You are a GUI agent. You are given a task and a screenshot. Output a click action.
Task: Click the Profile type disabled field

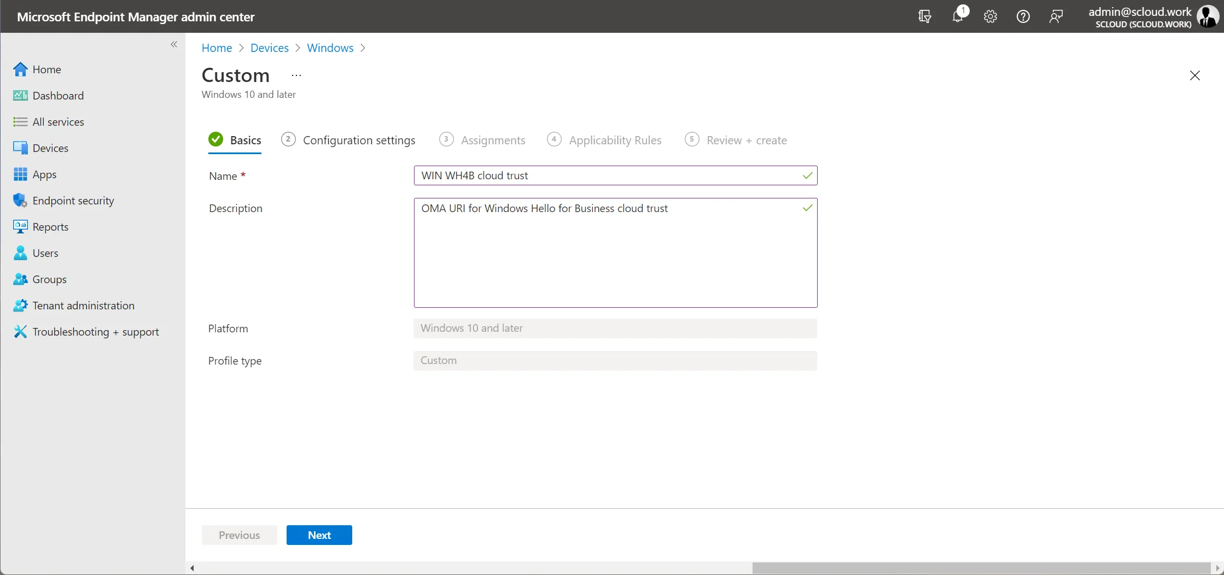pyautogui.click(x=615, y=361)
